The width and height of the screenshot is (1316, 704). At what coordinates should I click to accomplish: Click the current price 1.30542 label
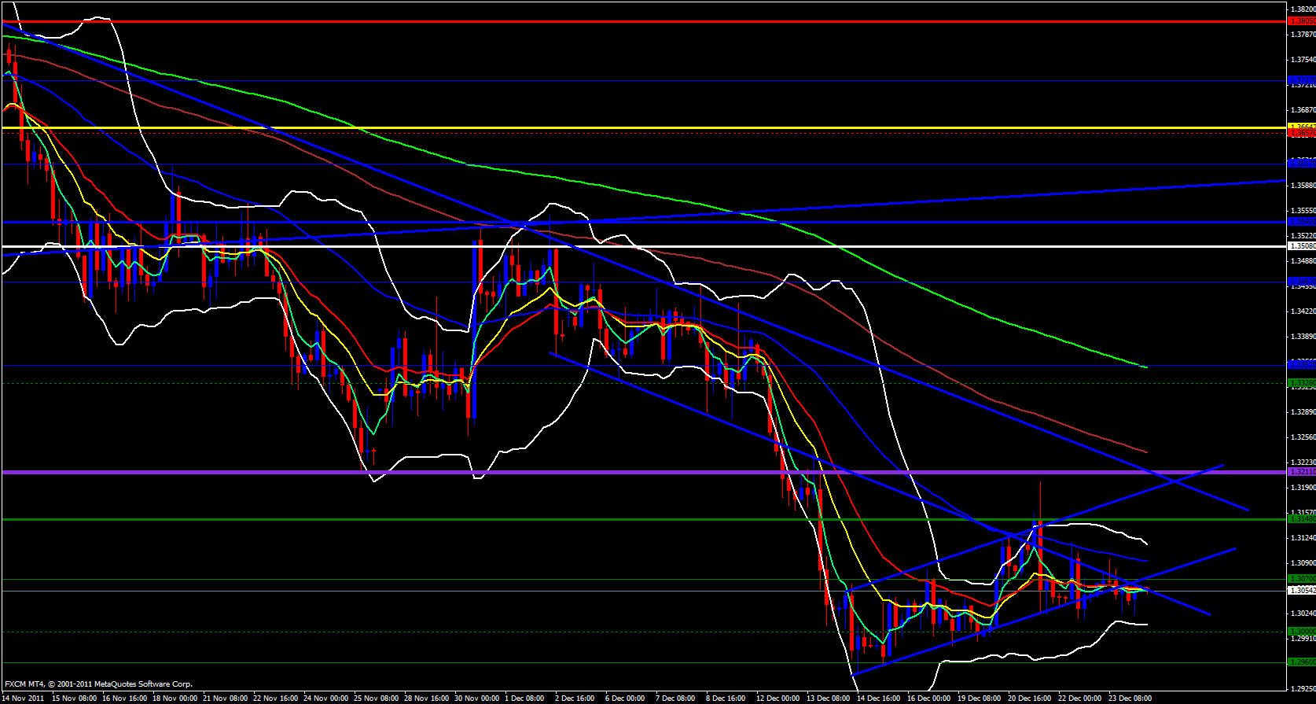tap(1301, 590)
